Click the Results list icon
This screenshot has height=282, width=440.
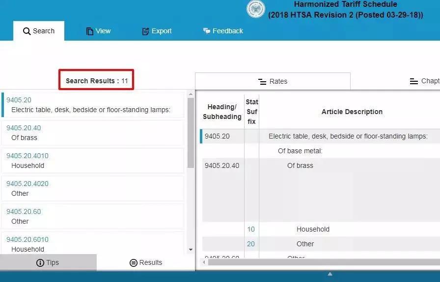[133, 263]
